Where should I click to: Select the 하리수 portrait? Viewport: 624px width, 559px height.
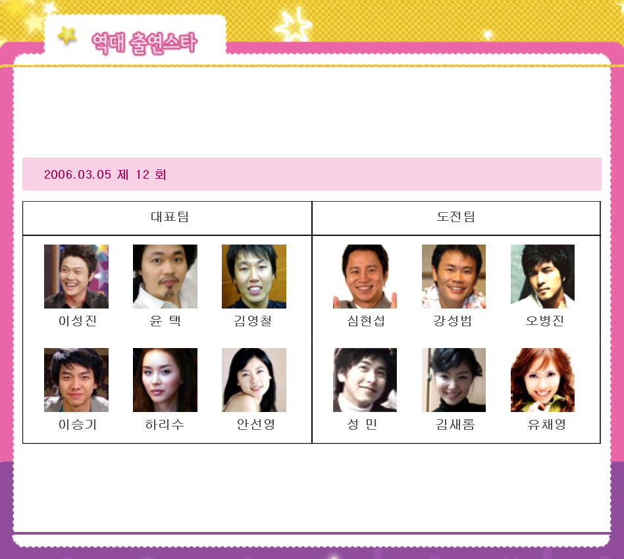pyautogui.click(x=165, y=380)
